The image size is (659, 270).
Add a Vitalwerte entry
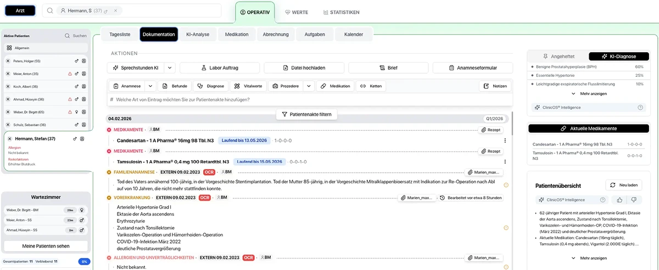click(248, 86)
